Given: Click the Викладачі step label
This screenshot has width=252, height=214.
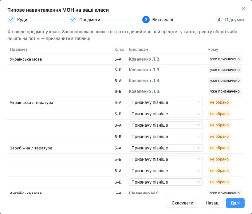Looking at the screenshot, I should click(x=163, y=20).
